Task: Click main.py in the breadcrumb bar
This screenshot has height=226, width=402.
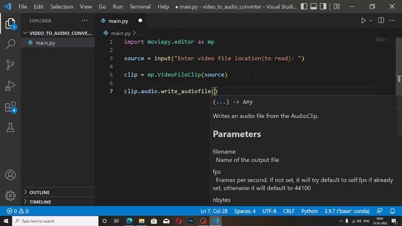Action: [121, 33]
